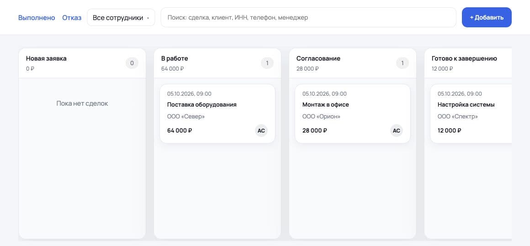This screenshot has width=530, height=246.
Task: Click the 64 000 ₽ total under В работе
Action: tap(172, 69)
